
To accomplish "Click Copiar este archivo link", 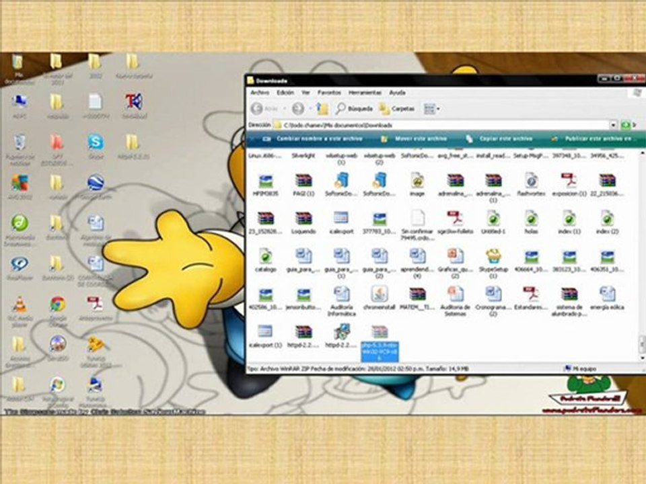I will 499,138.
